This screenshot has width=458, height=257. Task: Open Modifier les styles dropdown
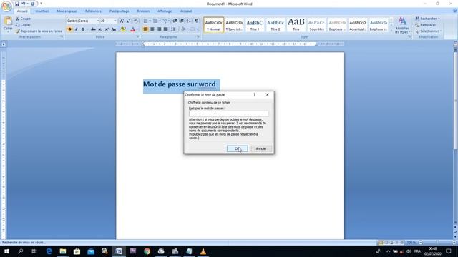click(x=402, y=25)
